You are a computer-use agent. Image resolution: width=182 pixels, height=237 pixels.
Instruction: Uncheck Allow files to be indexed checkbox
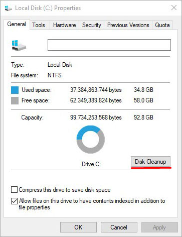14,201
